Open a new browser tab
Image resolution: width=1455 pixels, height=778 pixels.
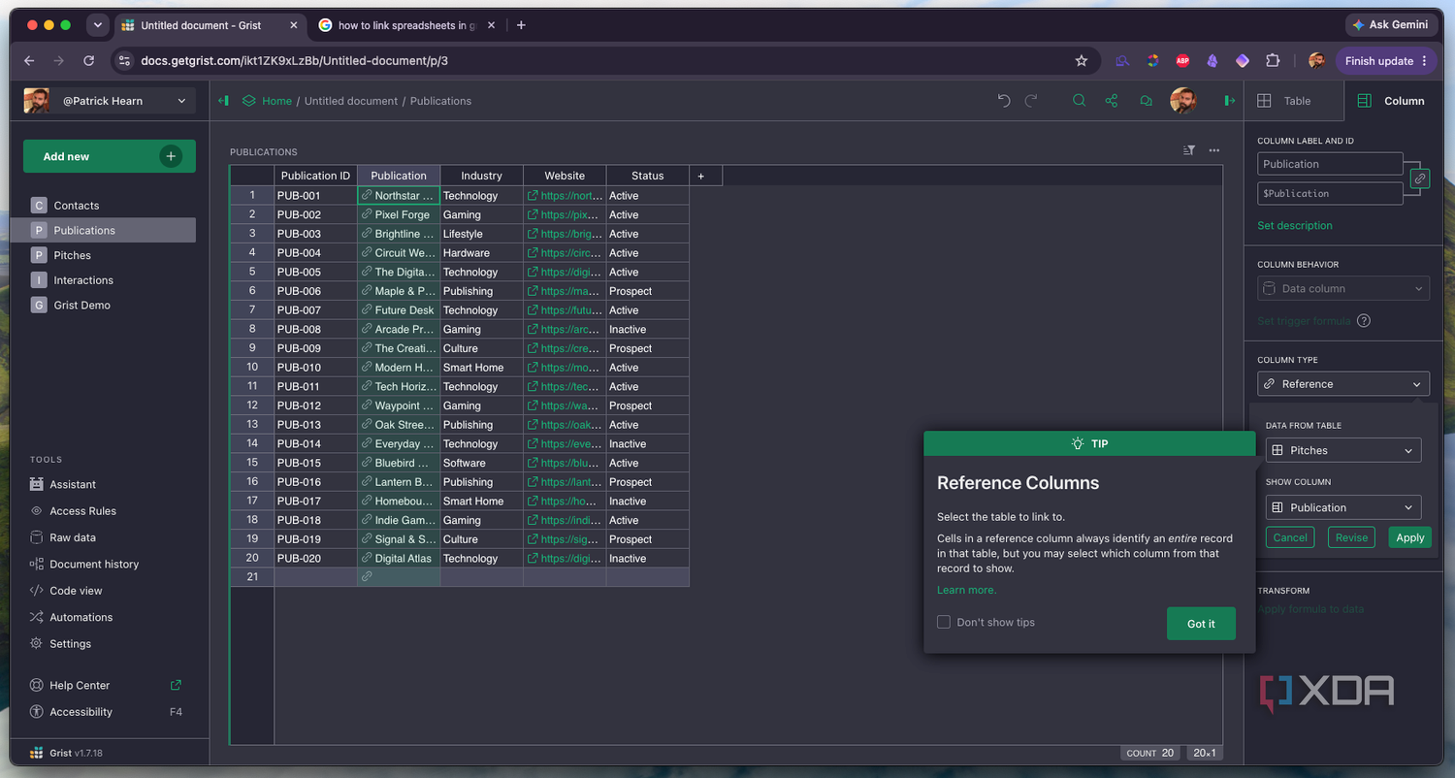[521, 25]
